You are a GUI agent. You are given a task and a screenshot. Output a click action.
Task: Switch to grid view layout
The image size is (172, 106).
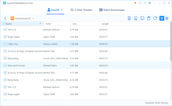[167, 18]
